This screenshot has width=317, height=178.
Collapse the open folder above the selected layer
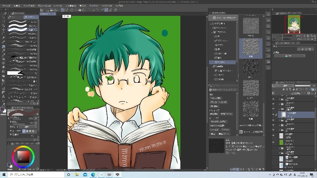pyautogui.click(x=280, y=109)
